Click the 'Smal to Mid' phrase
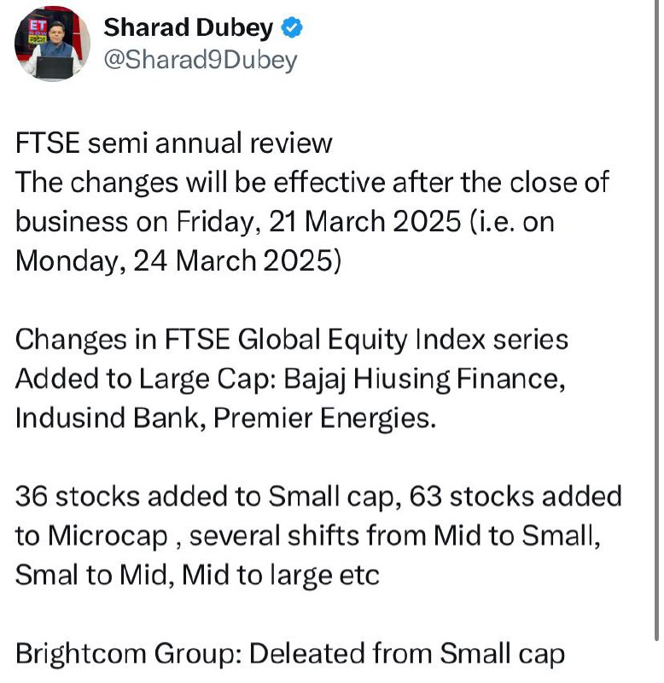The width and height of the screenshot is (664, 683). click(91, 575)
